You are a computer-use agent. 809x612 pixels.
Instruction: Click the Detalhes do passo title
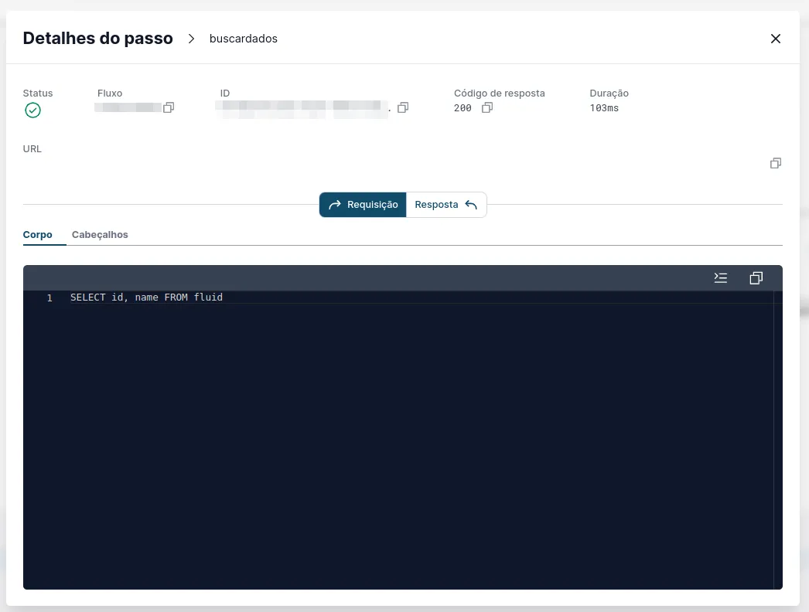(x=98, y=38)
